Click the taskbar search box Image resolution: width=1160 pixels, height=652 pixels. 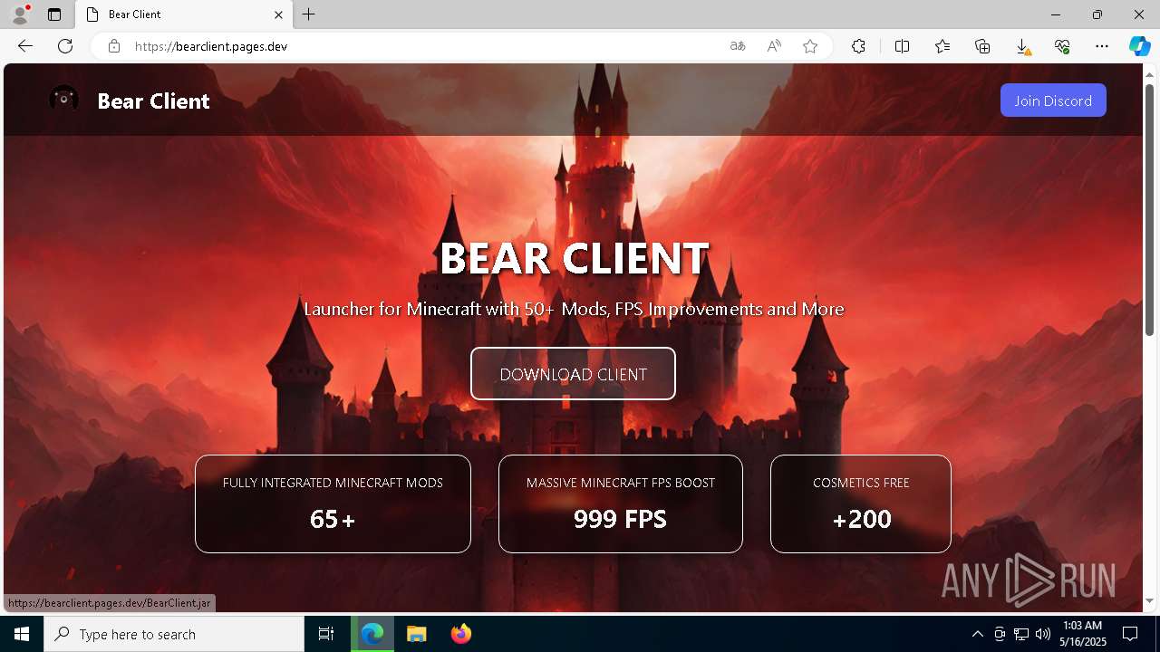click(x=174, y=634)
